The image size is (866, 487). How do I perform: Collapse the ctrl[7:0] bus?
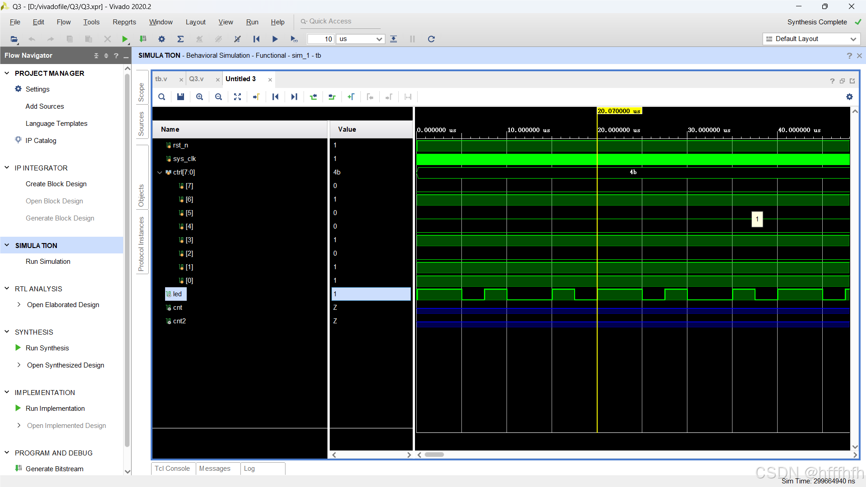160,172
